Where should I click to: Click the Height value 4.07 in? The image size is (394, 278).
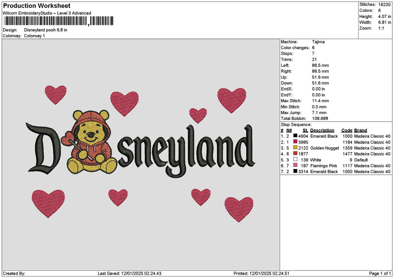pyautogui.click(x=385, y=16)
